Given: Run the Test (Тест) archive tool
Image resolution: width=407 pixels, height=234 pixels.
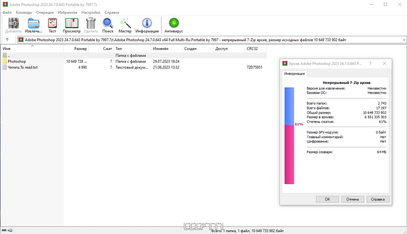Looking at the screenshot, I should pyautogui.click(x=52, y=23).
